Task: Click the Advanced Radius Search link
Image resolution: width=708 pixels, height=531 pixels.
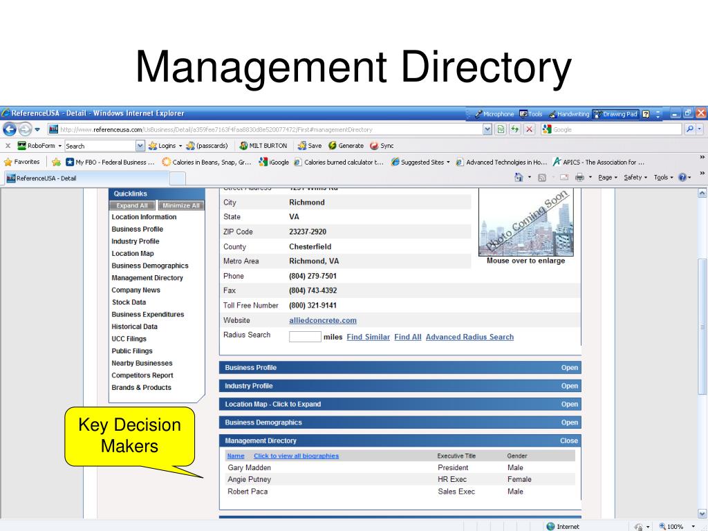Action: (x=469, y=337)
